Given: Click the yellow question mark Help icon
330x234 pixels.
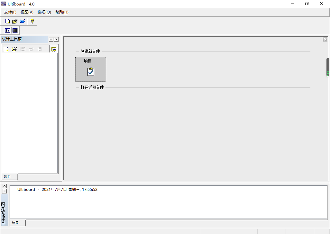Looking at the screenshot, I should tap(32, 21).
